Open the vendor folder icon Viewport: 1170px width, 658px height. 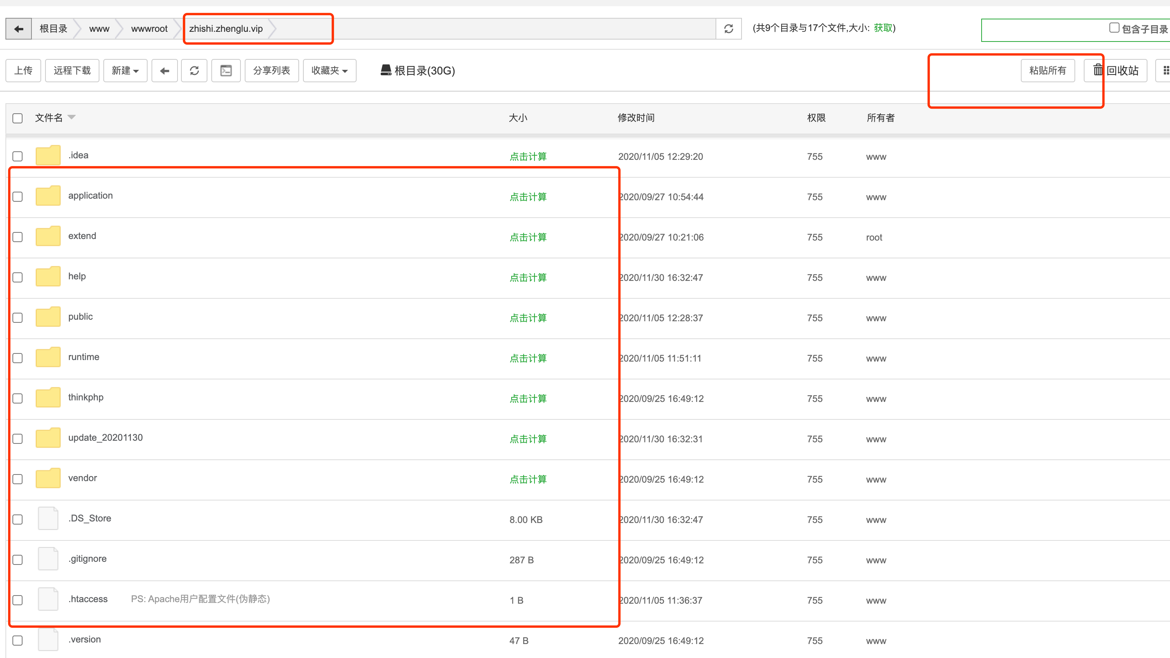click(x=48, y=478)
